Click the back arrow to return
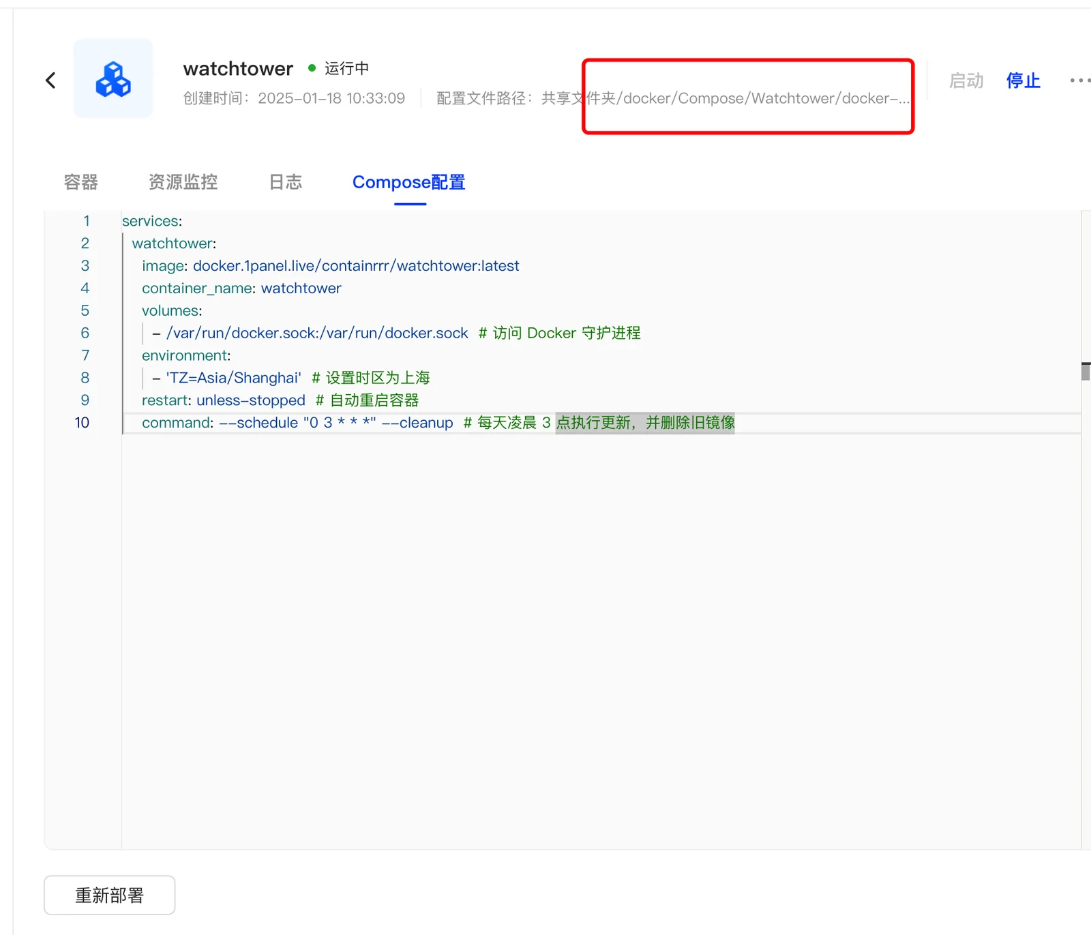The width and height of the screenshot is (1091, 935). click(50, 80)
